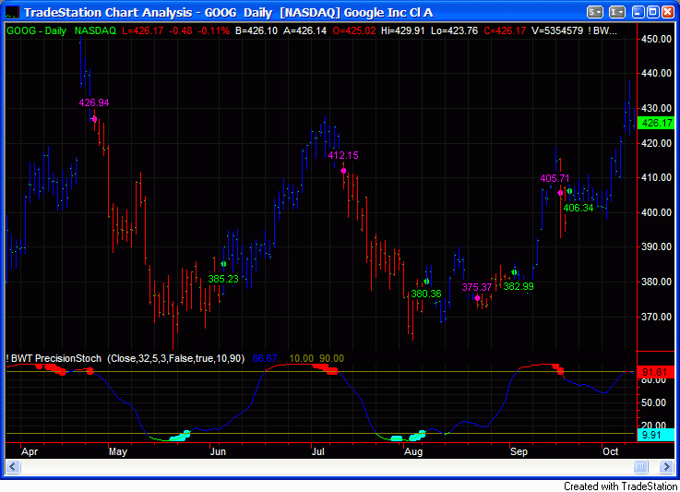Select the magenta 405.71 signal dot
Screen dimensions: 680x492
[560, 193]
